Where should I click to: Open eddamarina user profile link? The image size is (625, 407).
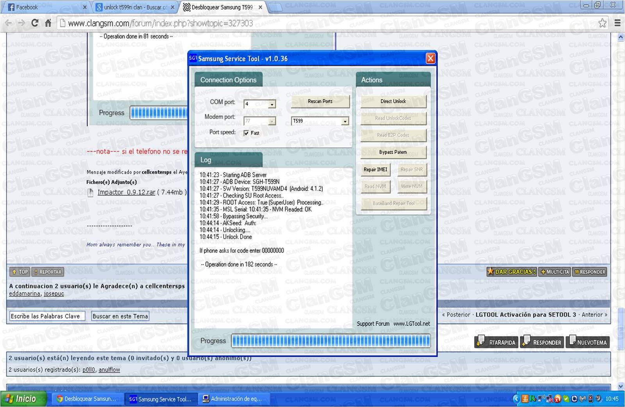25,294
